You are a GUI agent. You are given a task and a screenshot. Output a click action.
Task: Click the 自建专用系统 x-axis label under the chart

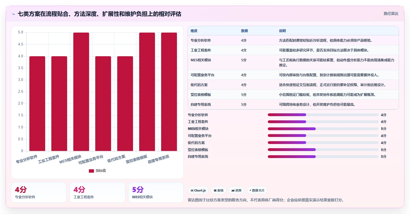click(x=159, y=159)
